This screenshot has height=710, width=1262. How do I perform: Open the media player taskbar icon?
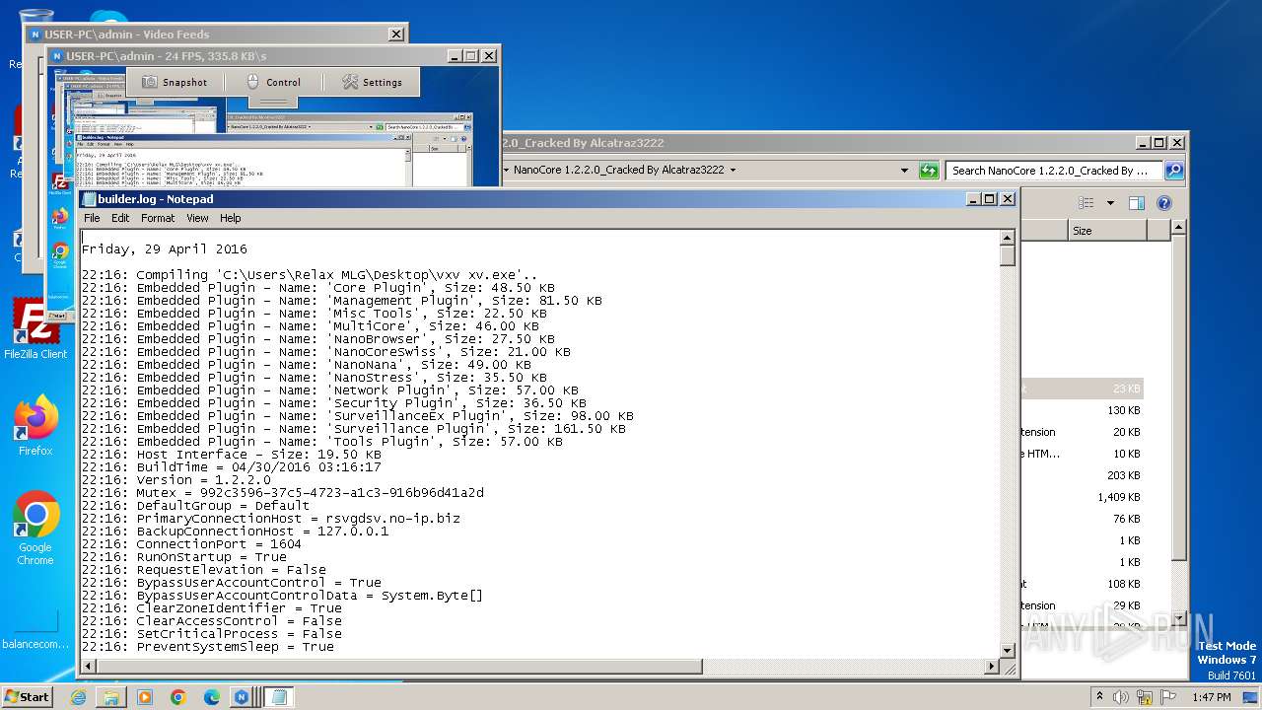coord(145,697)
